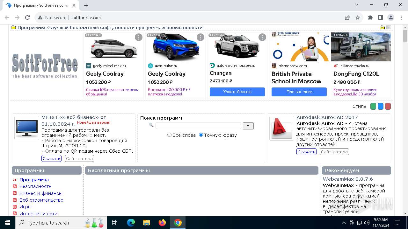Submit search with the » button
408x229 pixels.
pyautogui.click(x=248, y=126)
